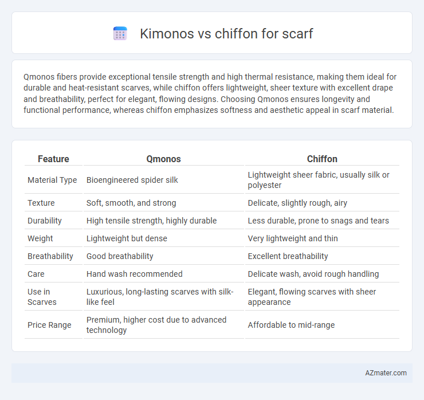The width and height of the screenshot is (424, 400).
Task: Click 'Delicate wash, avoid rough handling' cell
Action: tap(313, 274)
